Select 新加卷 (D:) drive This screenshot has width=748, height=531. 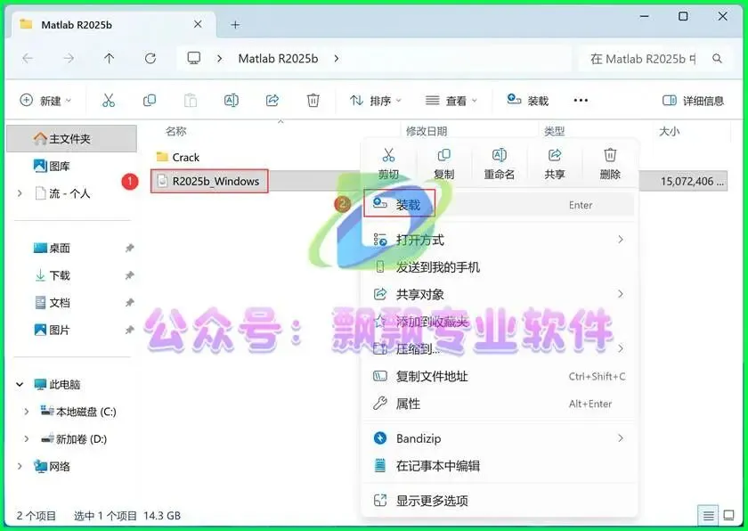(75, 439)
